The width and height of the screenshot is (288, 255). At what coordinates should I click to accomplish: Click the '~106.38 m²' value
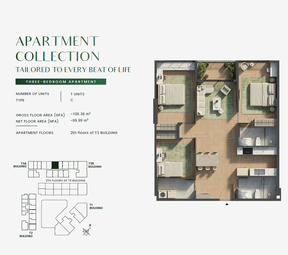tap(80, 114)
